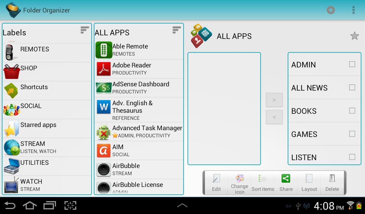Choose the AirBubble speaker icon
365x214 pixels.
tap(104, 169)
